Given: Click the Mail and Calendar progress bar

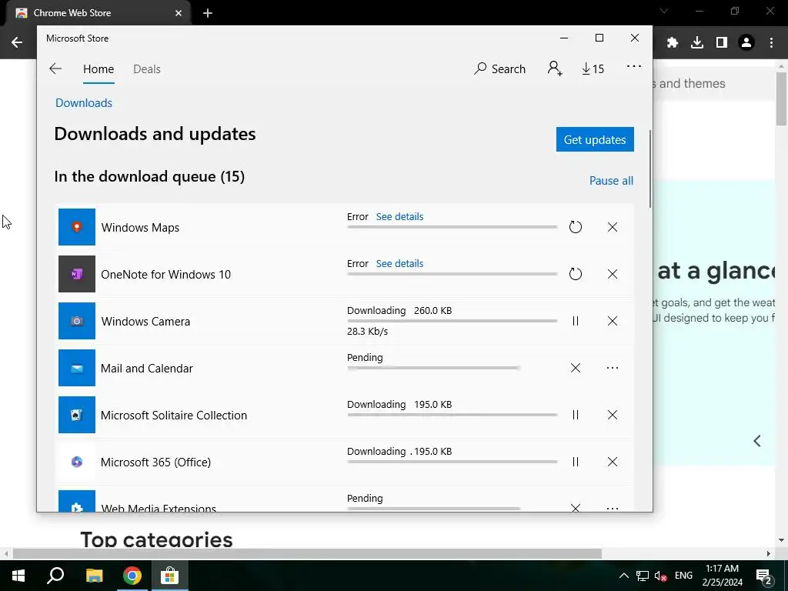Looking at the screenshot, I should [x=433, y=368].
